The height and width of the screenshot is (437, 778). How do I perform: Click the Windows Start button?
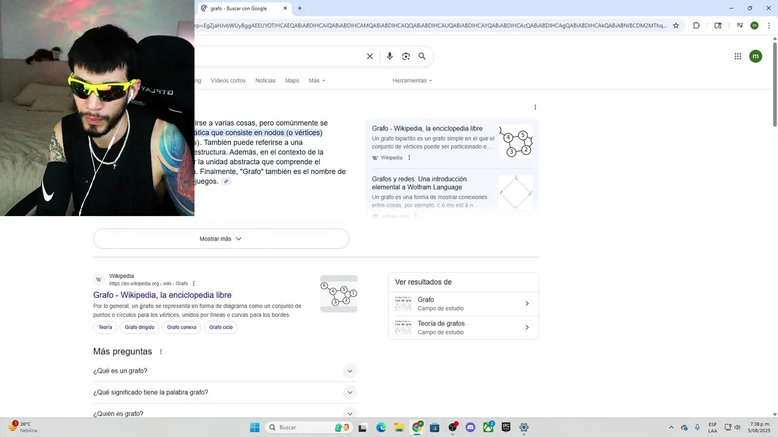click(x=255, y=427)
